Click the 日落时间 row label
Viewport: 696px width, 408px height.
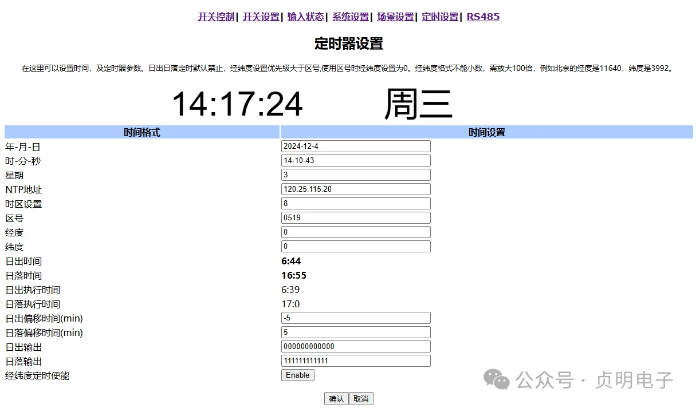[x=23, y=275]
